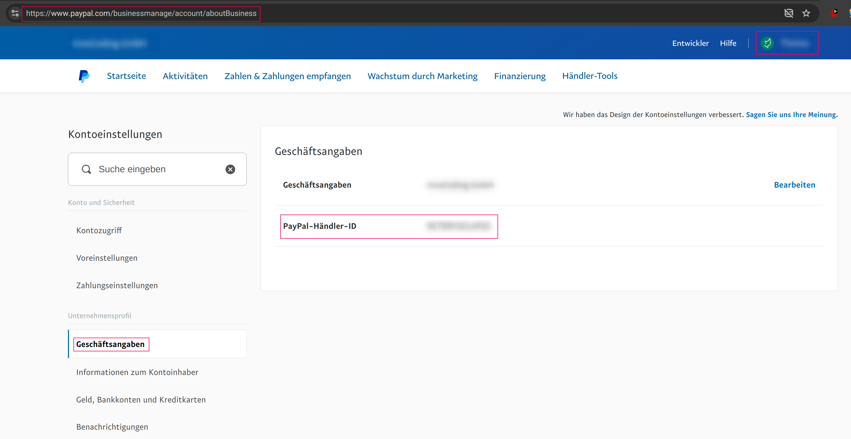Click Bearbeiten for Geschäftsangaben

pos(795,185)
